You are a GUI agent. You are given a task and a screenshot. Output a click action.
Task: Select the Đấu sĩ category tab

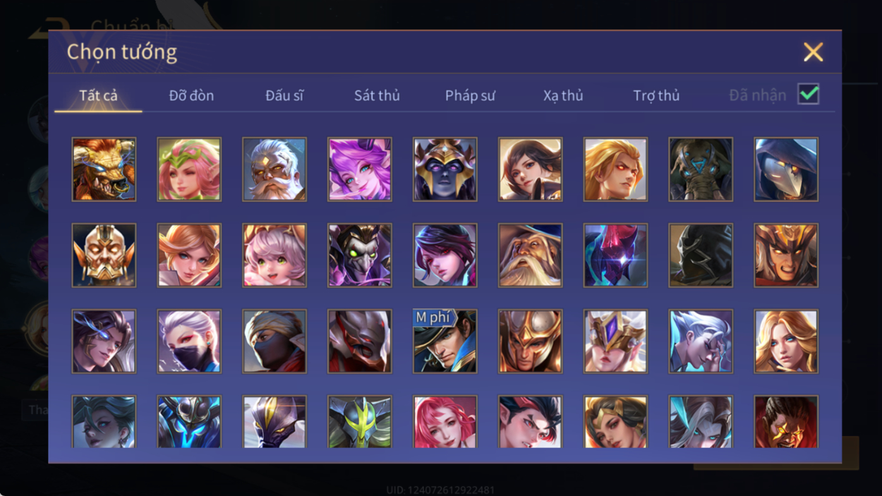[284, 95]
